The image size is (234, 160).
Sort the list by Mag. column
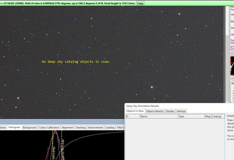coord(208,116)
